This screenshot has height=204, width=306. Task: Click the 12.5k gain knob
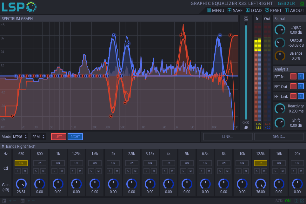[261, 184]
